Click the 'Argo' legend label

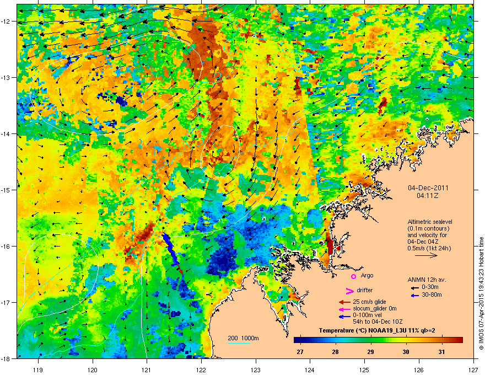367,275
